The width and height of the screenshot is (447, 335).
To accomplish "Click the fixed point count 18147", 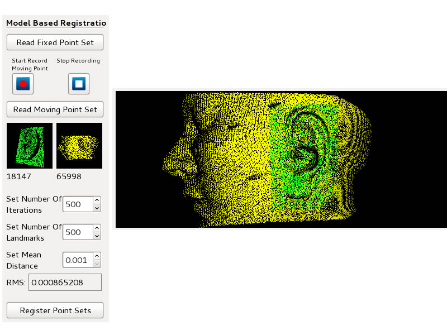I will (x=19, y=176).
